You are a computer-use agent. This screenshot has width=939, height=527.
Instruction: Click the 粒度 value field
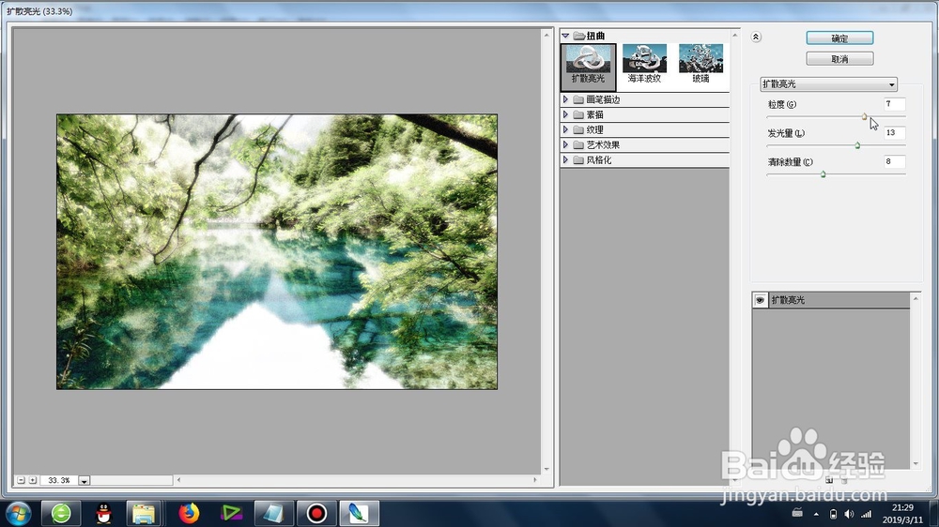[894, 104]
